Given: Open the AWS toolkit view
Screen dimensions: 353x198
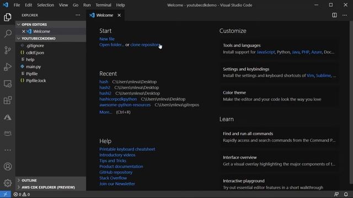Looking at the screenshot, I should pos(7,133).
